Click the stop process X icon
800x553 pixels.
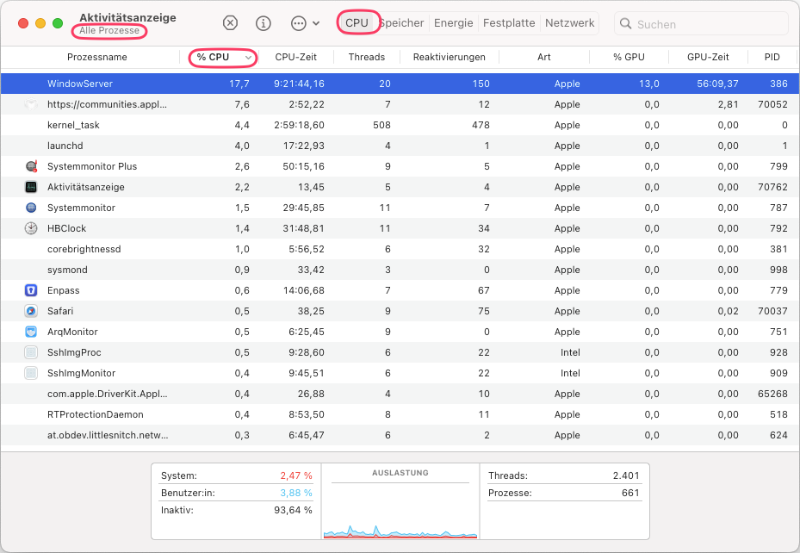(231, 23)
